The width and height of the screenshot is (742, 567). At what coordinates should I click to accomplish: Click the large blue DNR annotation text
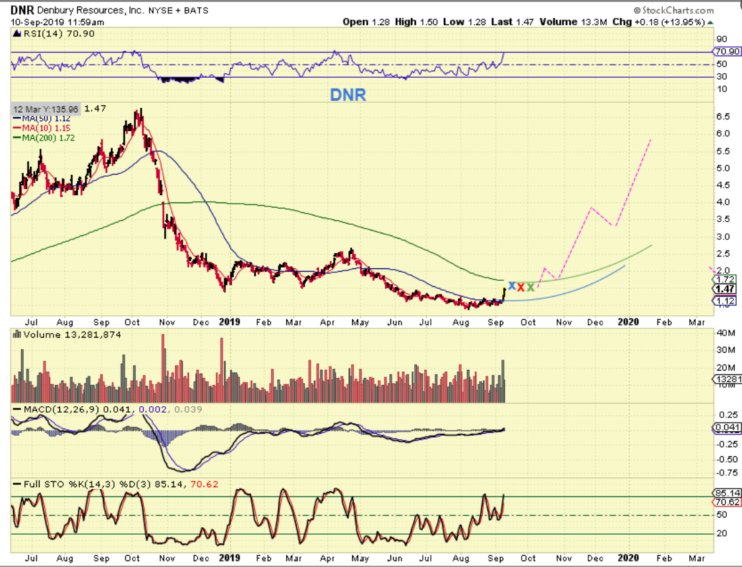click(348, 94)
